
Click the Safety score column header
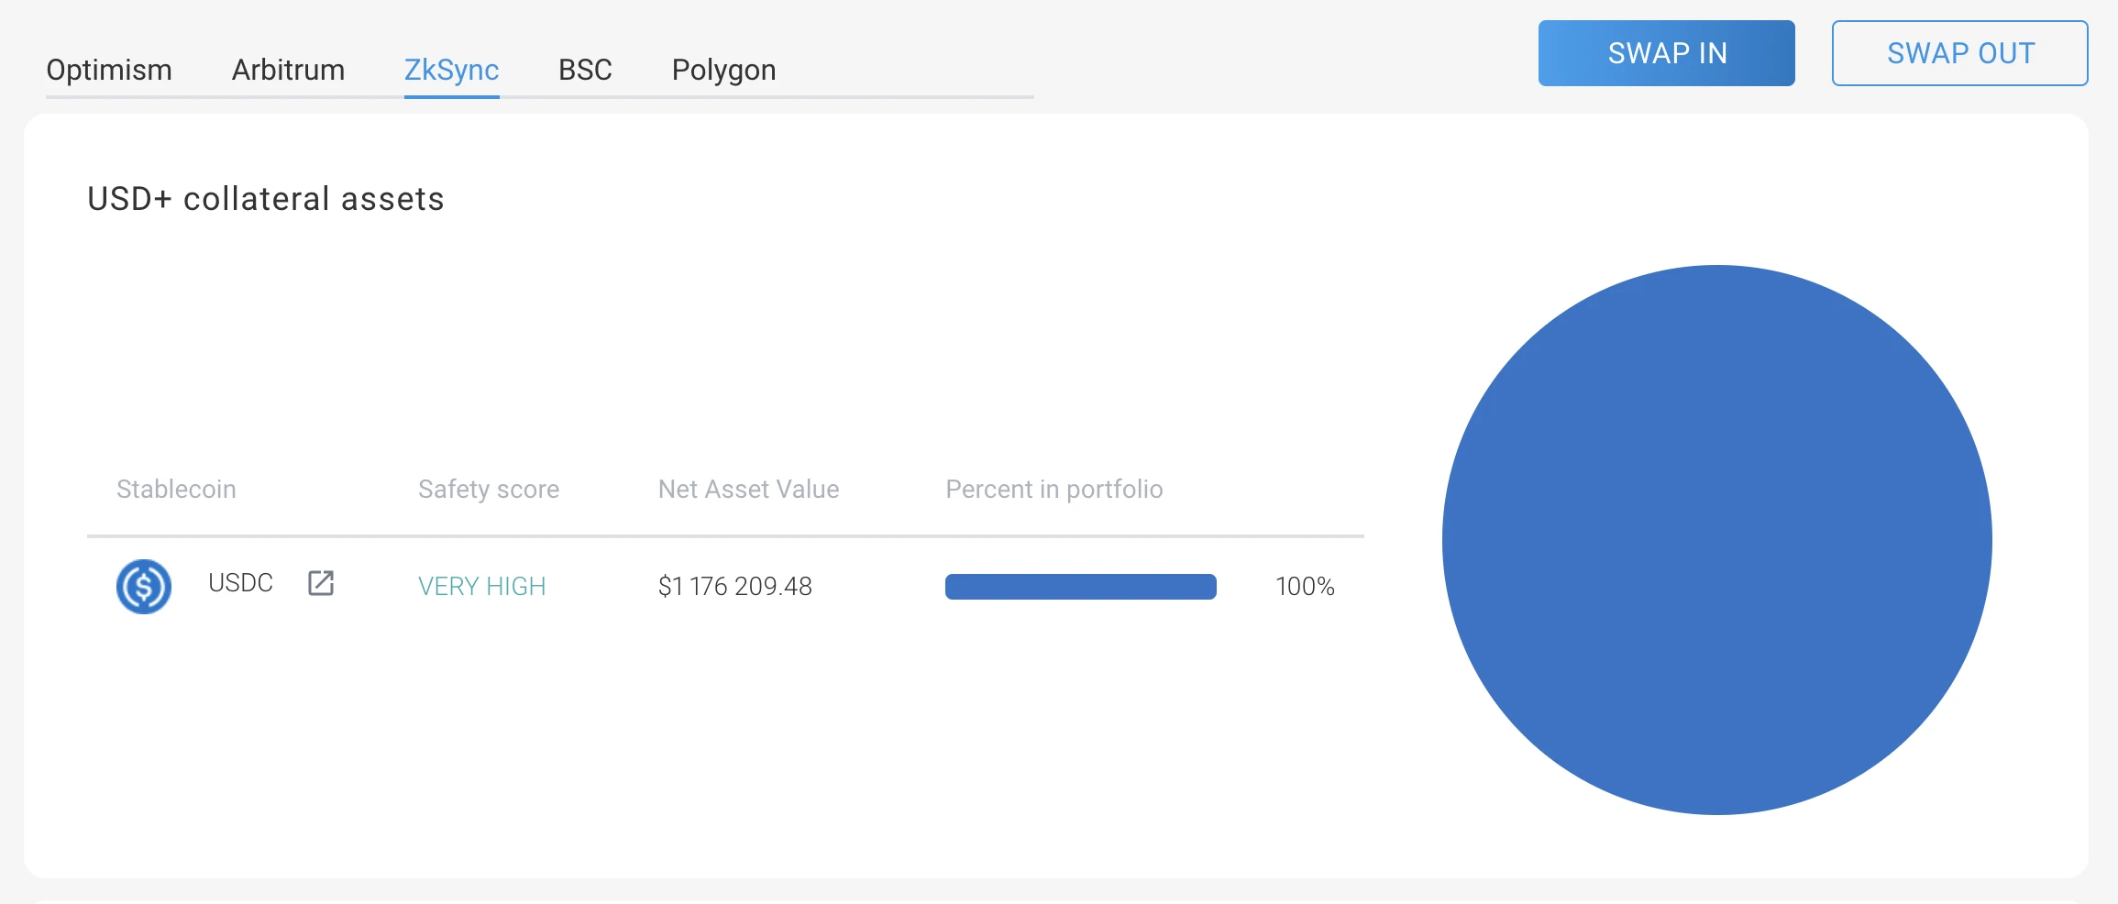[x=489, y=490]
